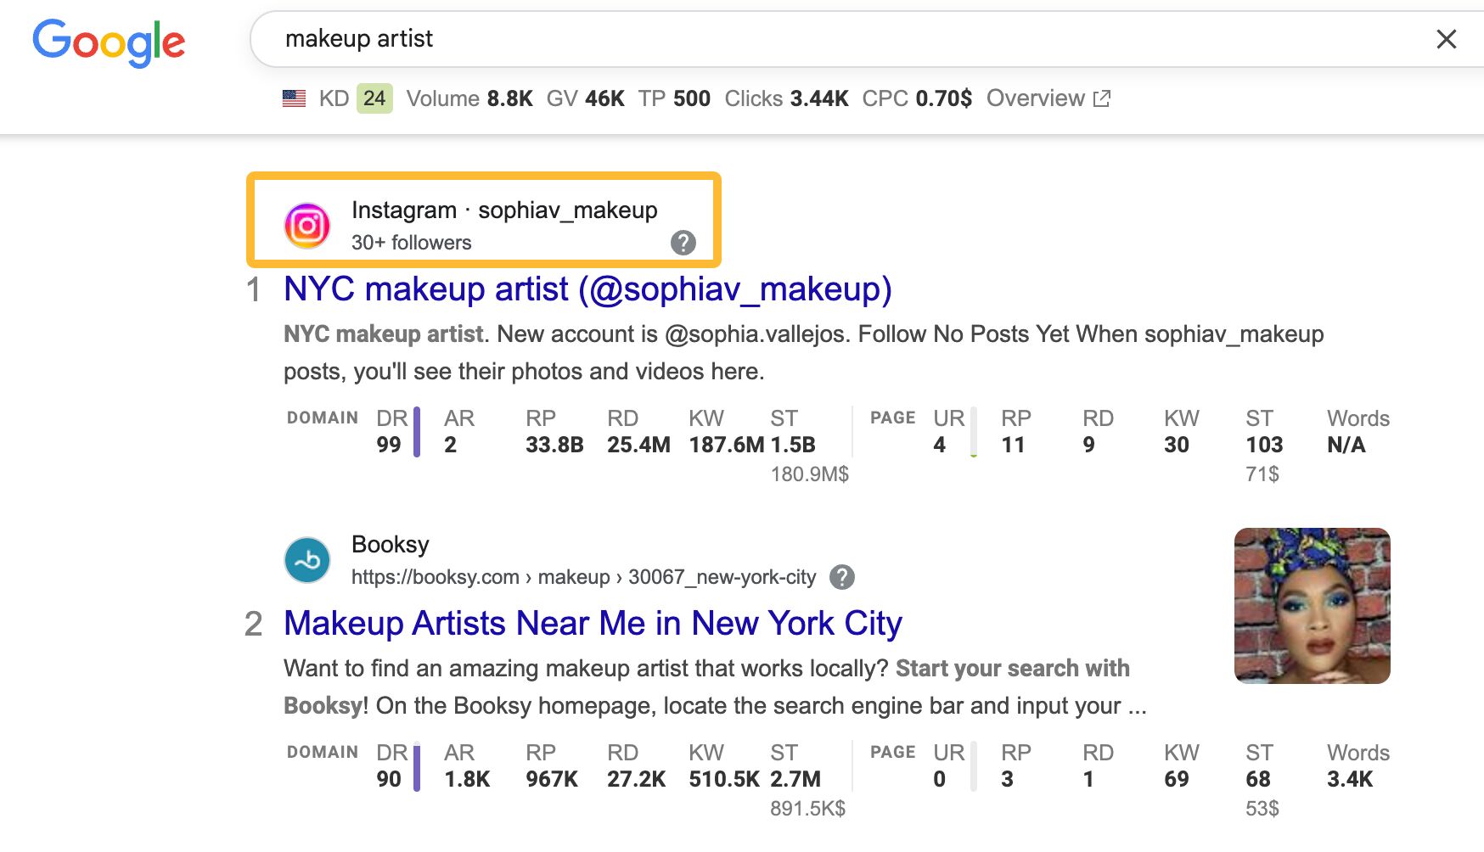Click the Booksy favicon
The image size is (1484, 852).
tap(306, 559)
